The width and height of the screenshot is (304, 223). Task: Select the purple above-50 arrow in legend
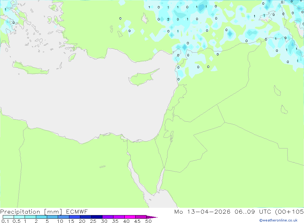coord(152,217)
